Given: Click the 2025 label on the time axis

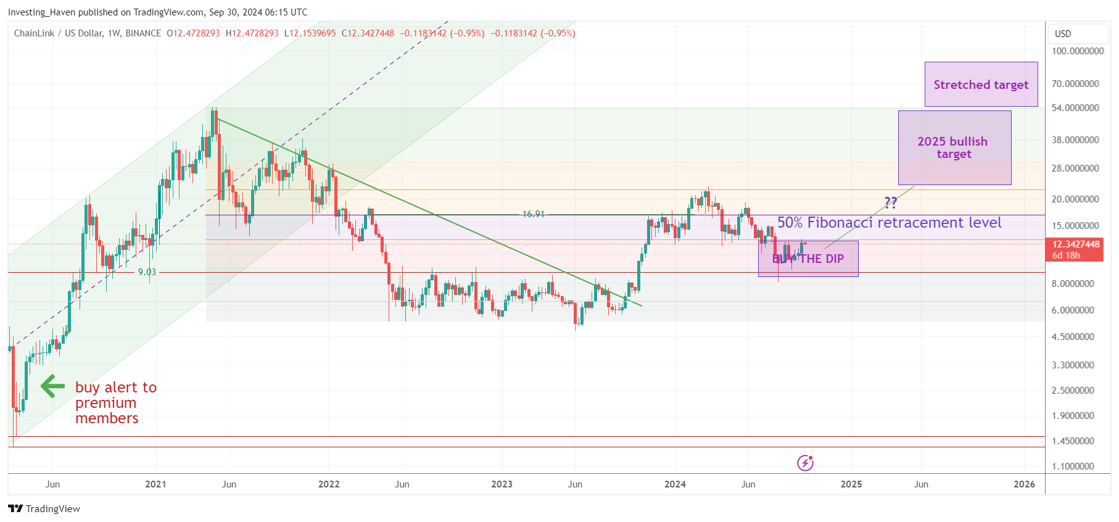Looking at the screenshot, I should (x=851, y=484).
